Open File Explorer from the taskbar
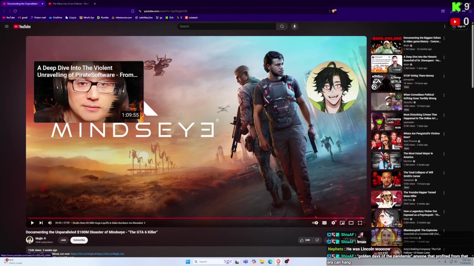474x266 pixels. pyautogui.click(x=262, y=262)
